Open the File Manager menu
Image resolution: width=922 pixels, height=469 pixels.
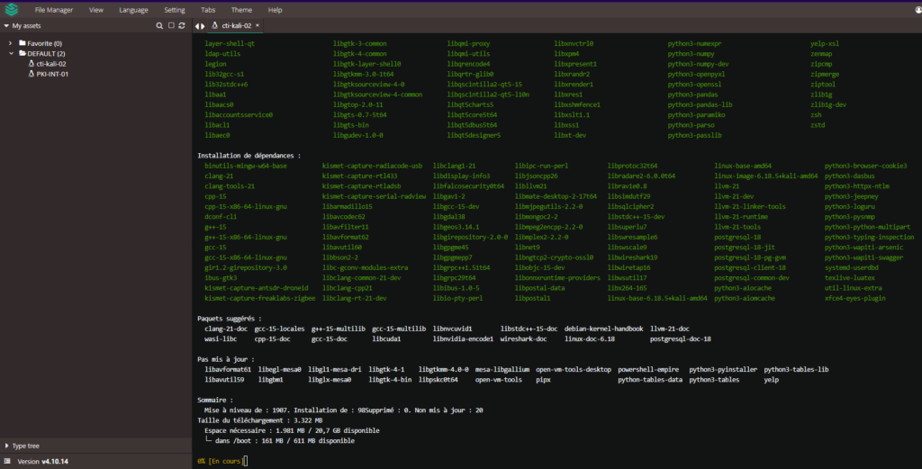tap(52, 10)
